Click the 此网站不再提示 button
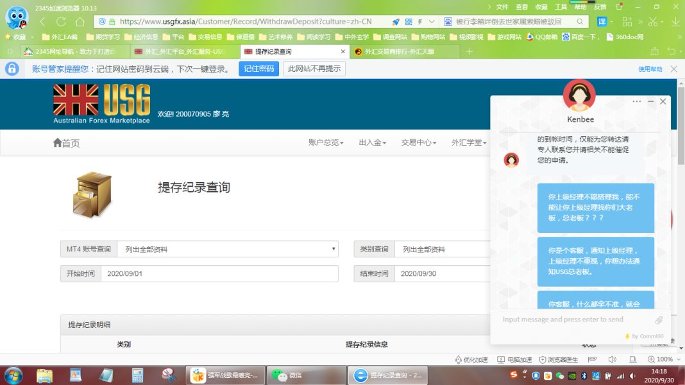The height and width of the screenshot is (385, 685). click(x=314, y=69)
